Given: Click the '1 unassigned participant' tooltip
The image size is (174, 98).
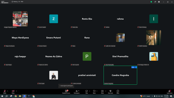Looking at the screenshot, I should tap(66, 86).
